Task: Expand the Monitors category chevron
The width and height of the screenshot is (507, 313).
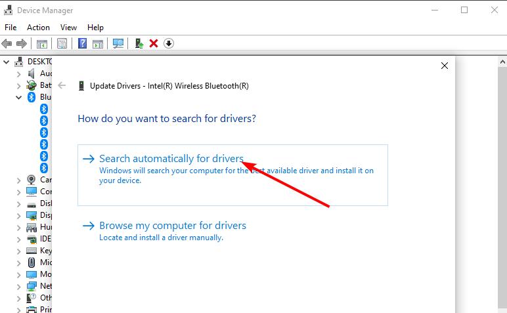Action: click(19, 275)
